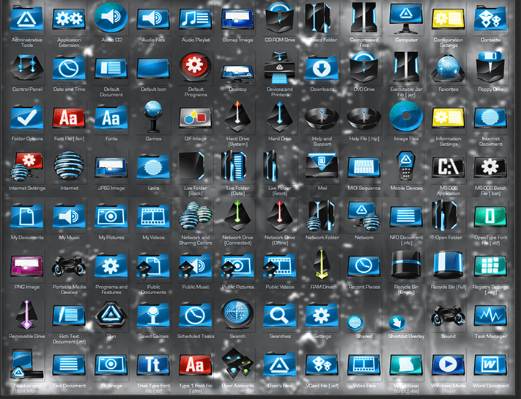Click the Image Files disc icon

tap(407, 117)
